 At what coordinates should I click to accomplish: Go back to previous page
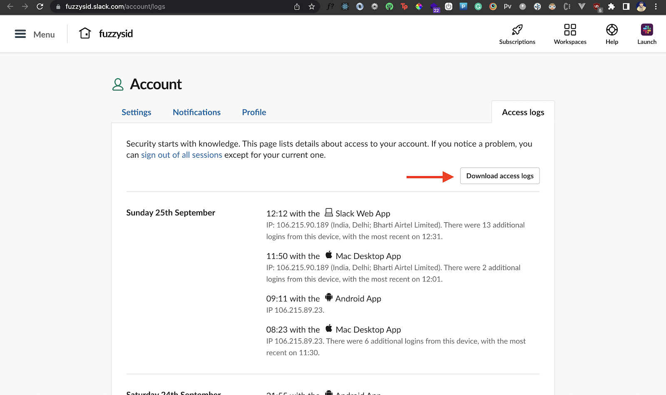click(10, 7)
